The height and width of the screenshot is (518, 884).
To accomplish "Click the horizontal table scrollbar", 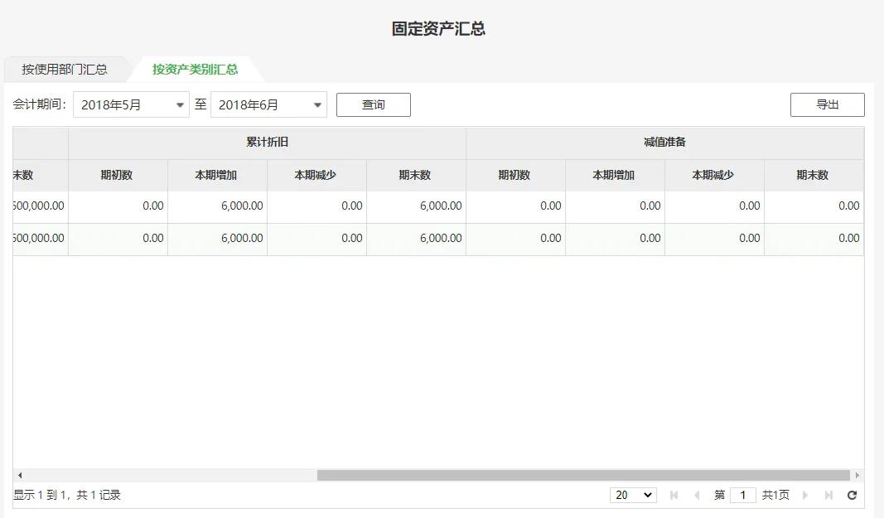I will (x=580, y=473).
